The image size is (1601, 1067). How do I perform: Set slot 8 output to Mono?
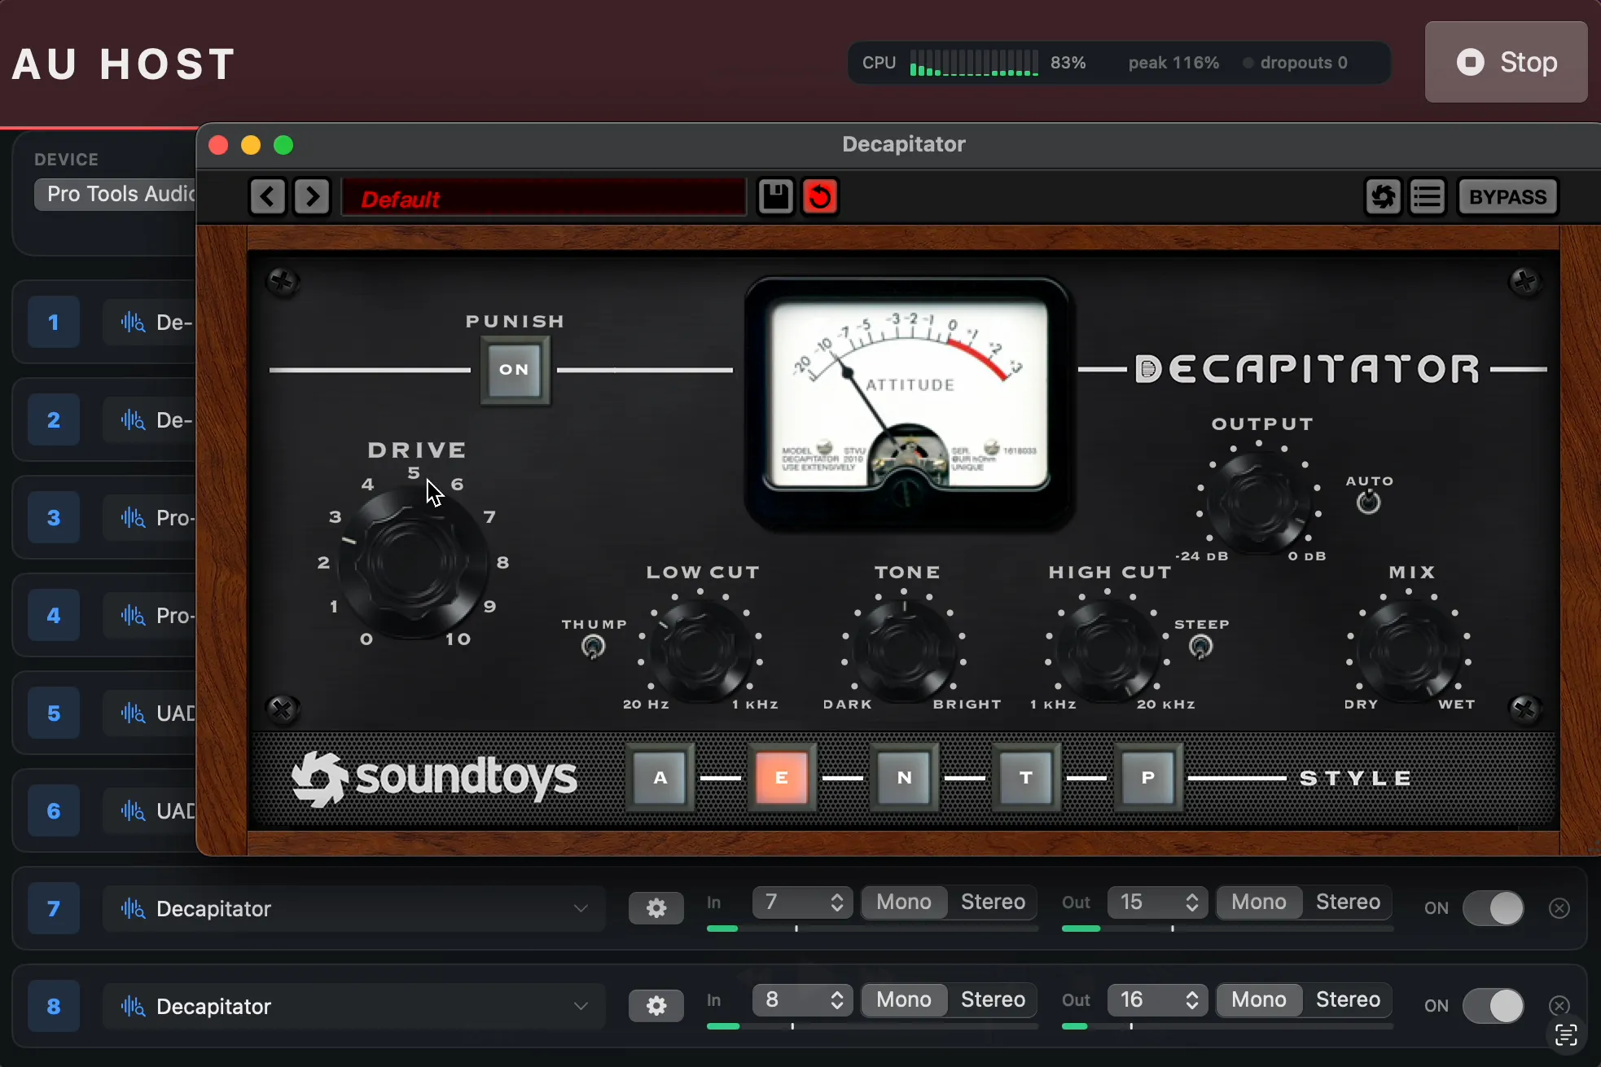point(1259,1000)
